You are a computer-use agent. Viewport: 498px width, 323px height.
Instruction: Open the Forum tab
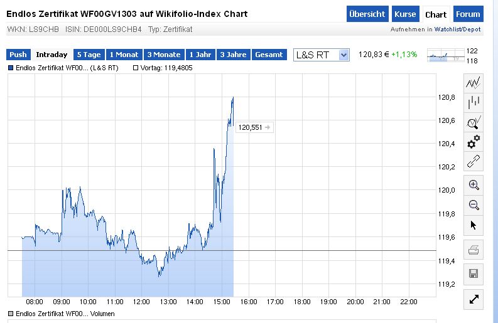point(468,14)
